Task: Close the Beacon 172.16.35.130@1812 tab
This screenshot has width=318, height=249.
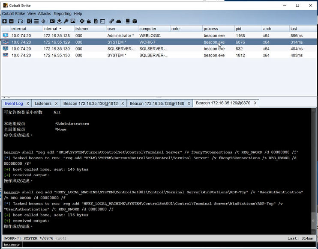Action: [123, 104]
